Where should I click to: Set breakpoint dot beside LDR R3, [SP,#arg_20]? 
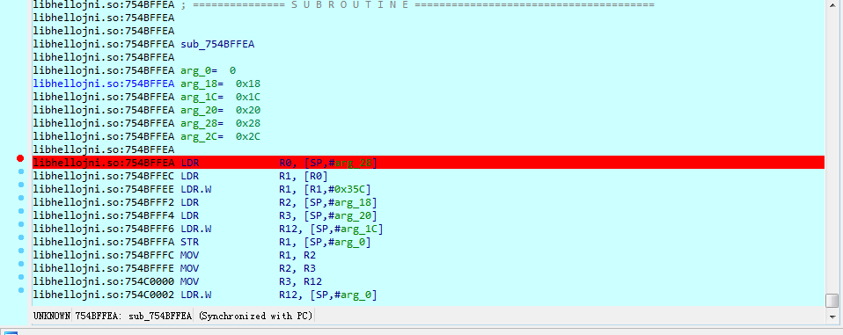pyautogui.click(x=21, y=211)
